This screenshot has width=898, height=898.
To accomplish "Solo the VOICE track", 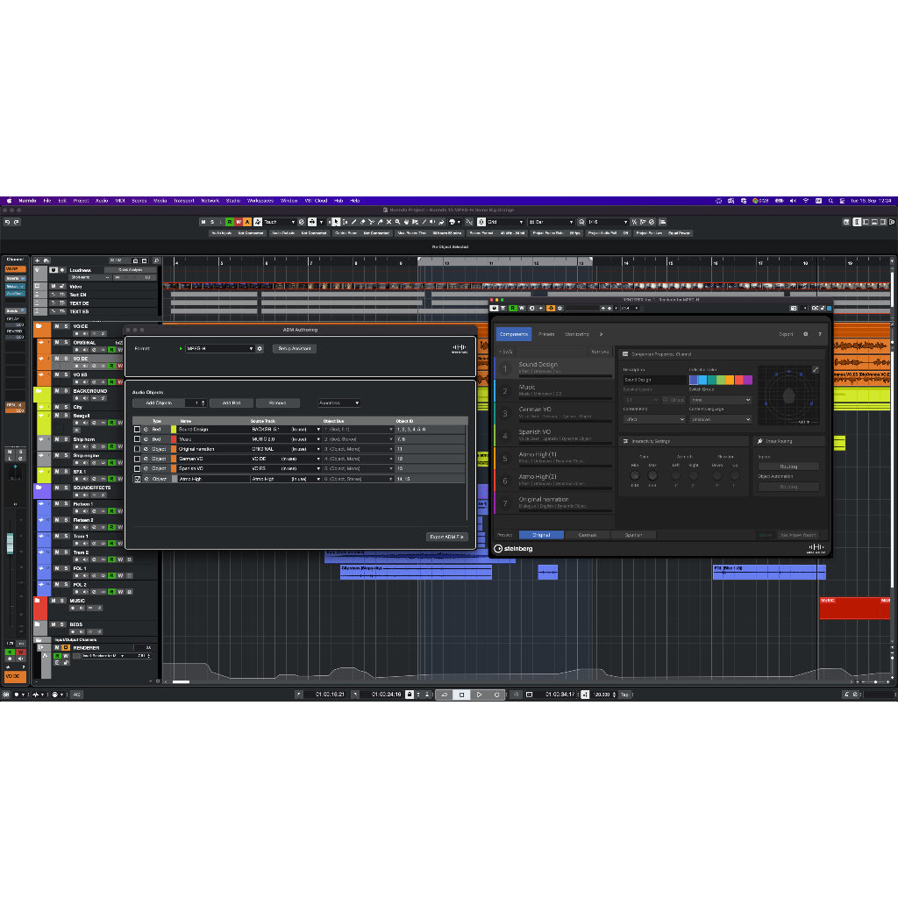I will click(x=66, y=326).
